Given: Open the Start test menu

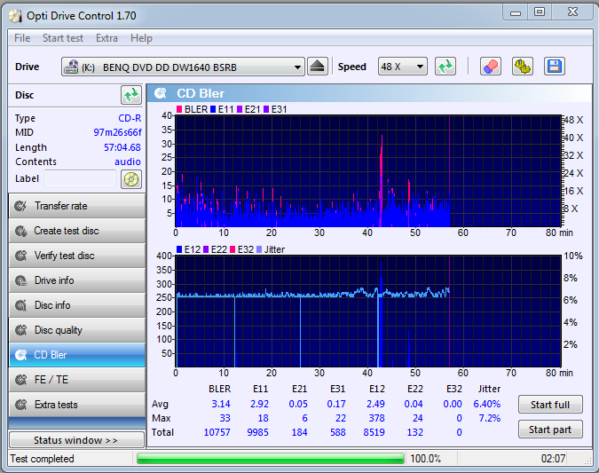Looking at the screenshot, I should click(63, 38).
